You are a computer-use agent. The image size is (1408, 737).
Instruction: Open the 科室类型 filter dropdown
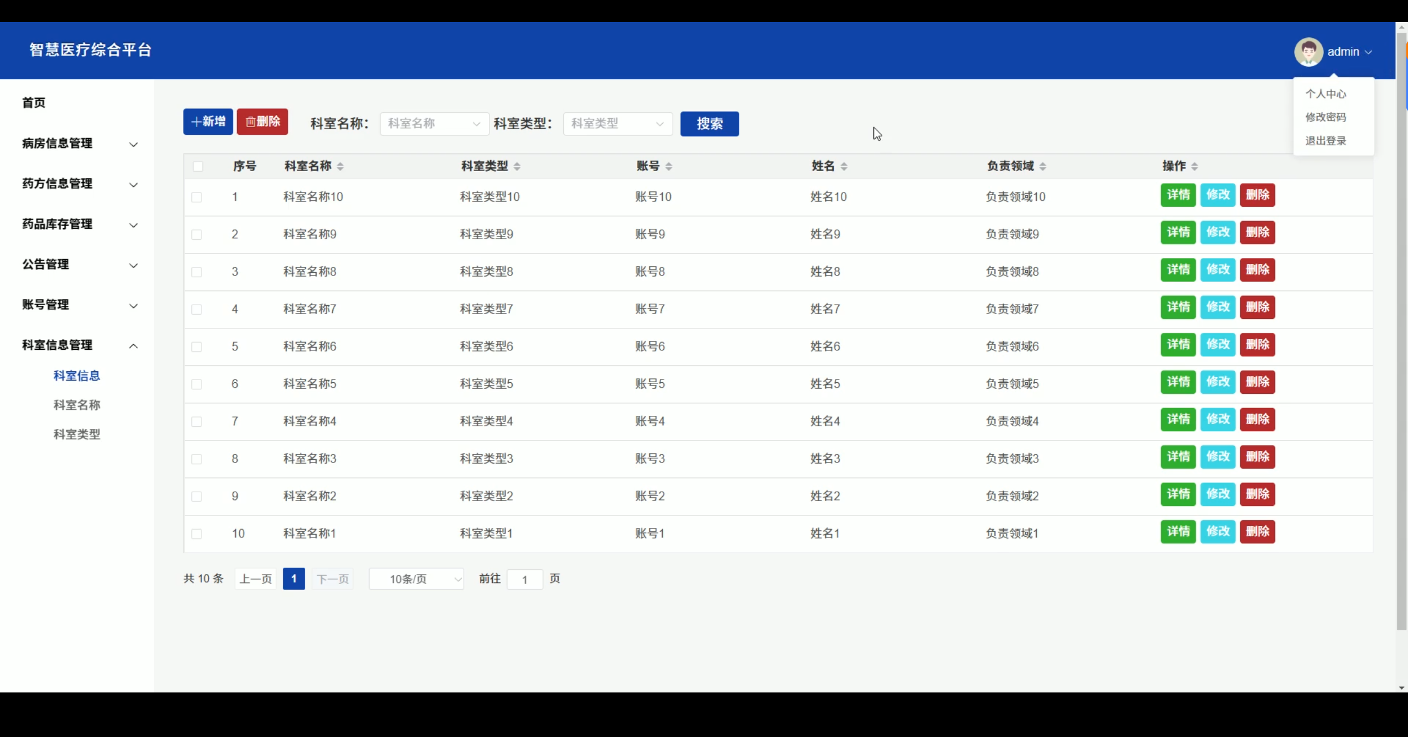pyautogui.click(x=617, y=123)
